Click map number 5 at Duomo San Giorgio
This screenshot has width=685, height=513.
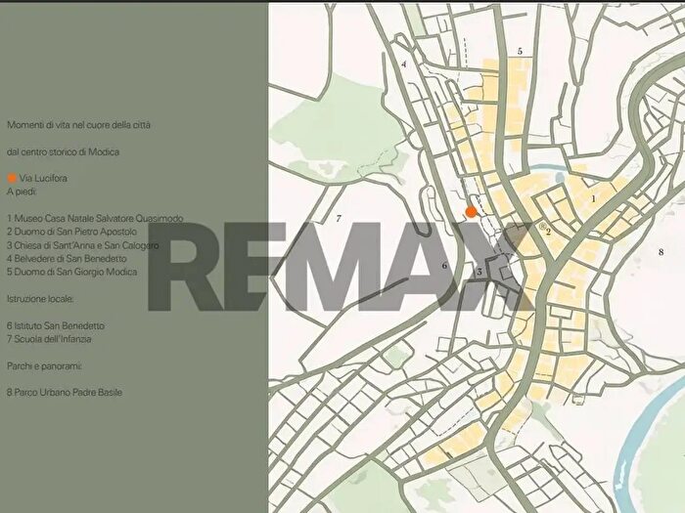coord(520,51)
